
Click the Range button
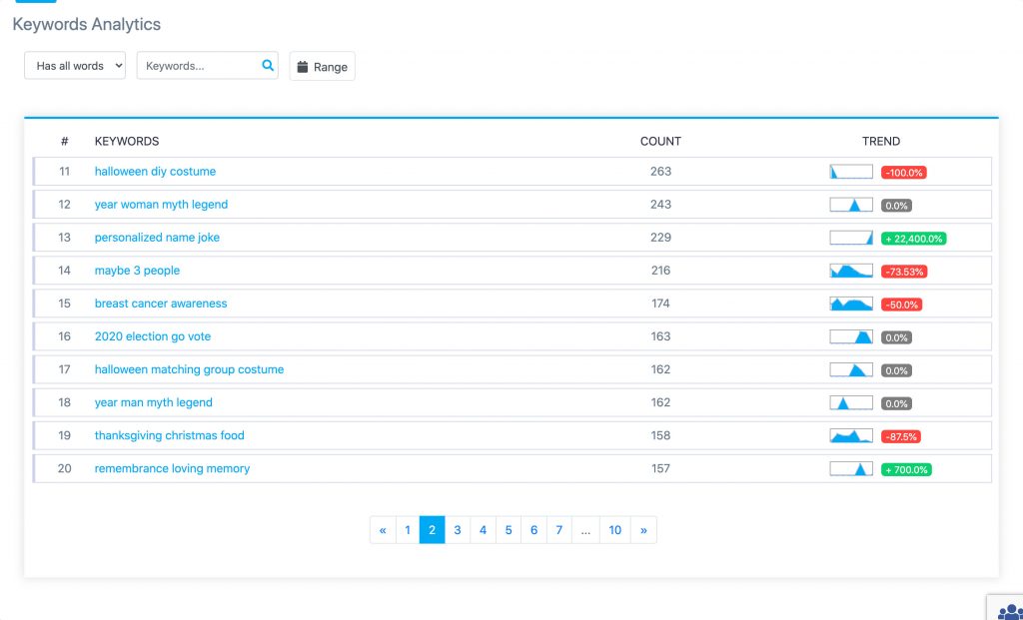pos(322,66)
